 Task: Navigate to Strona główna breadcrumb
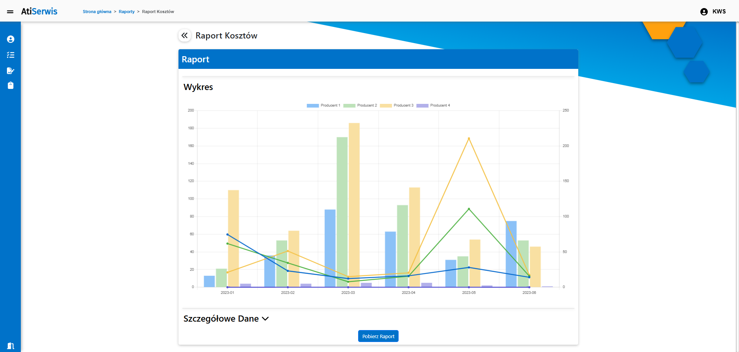point(97,12)
